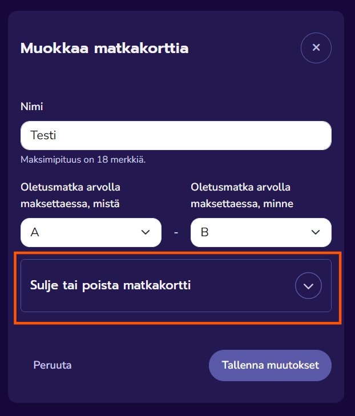The image size is (355, 416).
Task: Click the circular chevron icon in the expander
Action: click(308, 286)
